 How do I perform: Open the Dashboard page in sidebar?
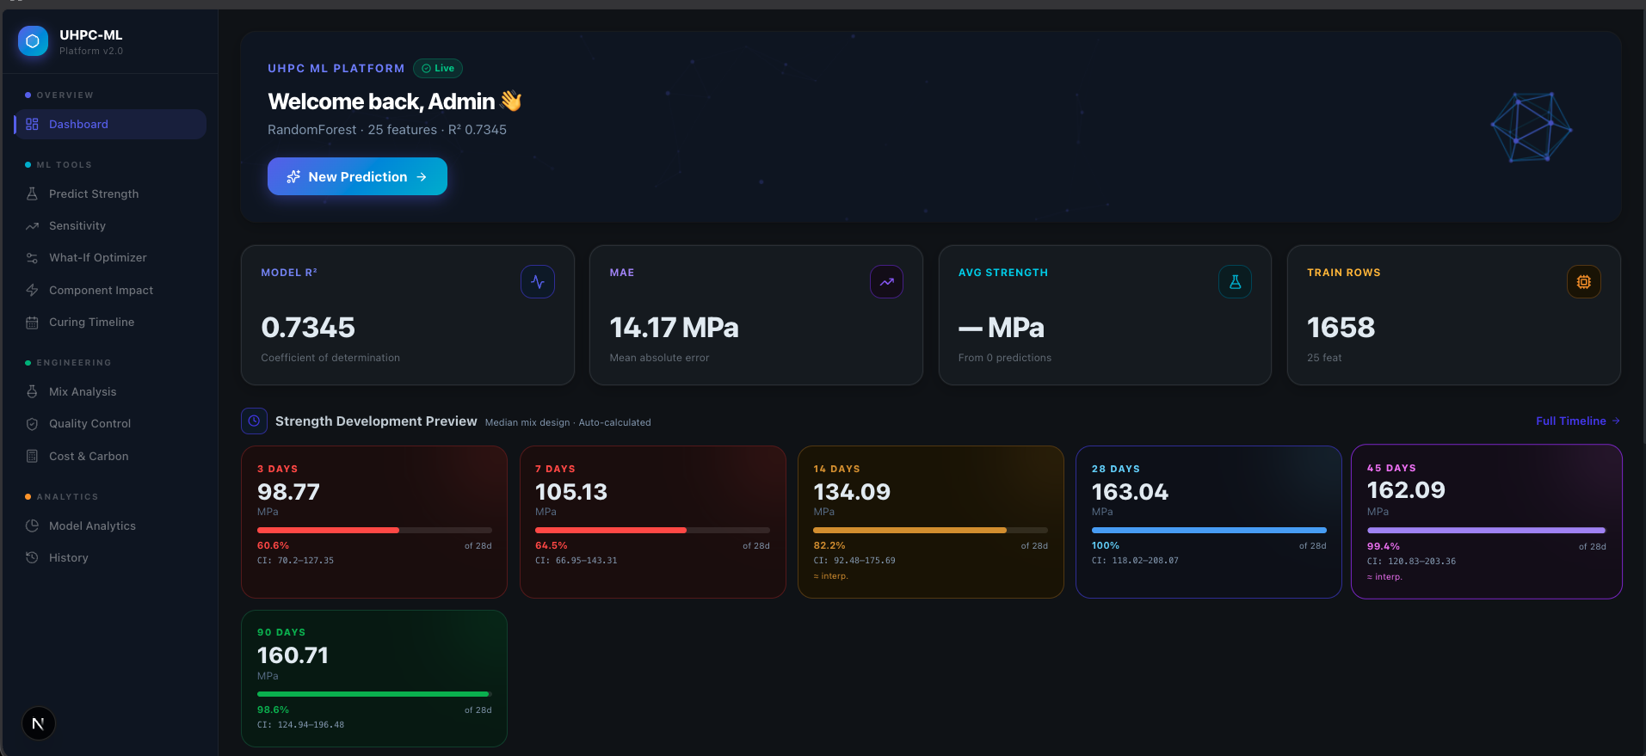click(x=78, y=125)
